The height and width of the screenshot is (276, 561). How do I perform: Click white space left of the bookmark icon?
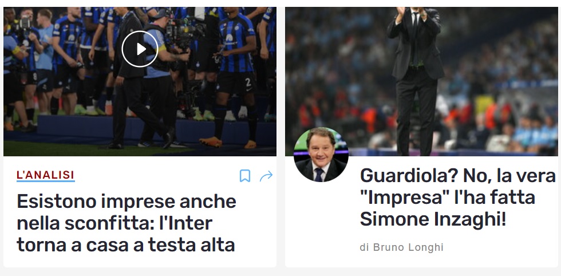157,176
